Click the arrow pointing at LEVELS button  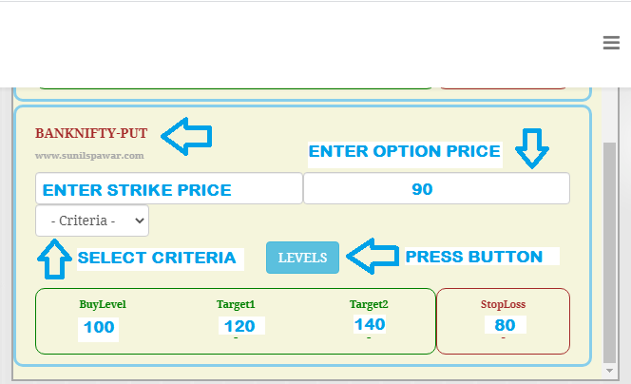[371, 257]
